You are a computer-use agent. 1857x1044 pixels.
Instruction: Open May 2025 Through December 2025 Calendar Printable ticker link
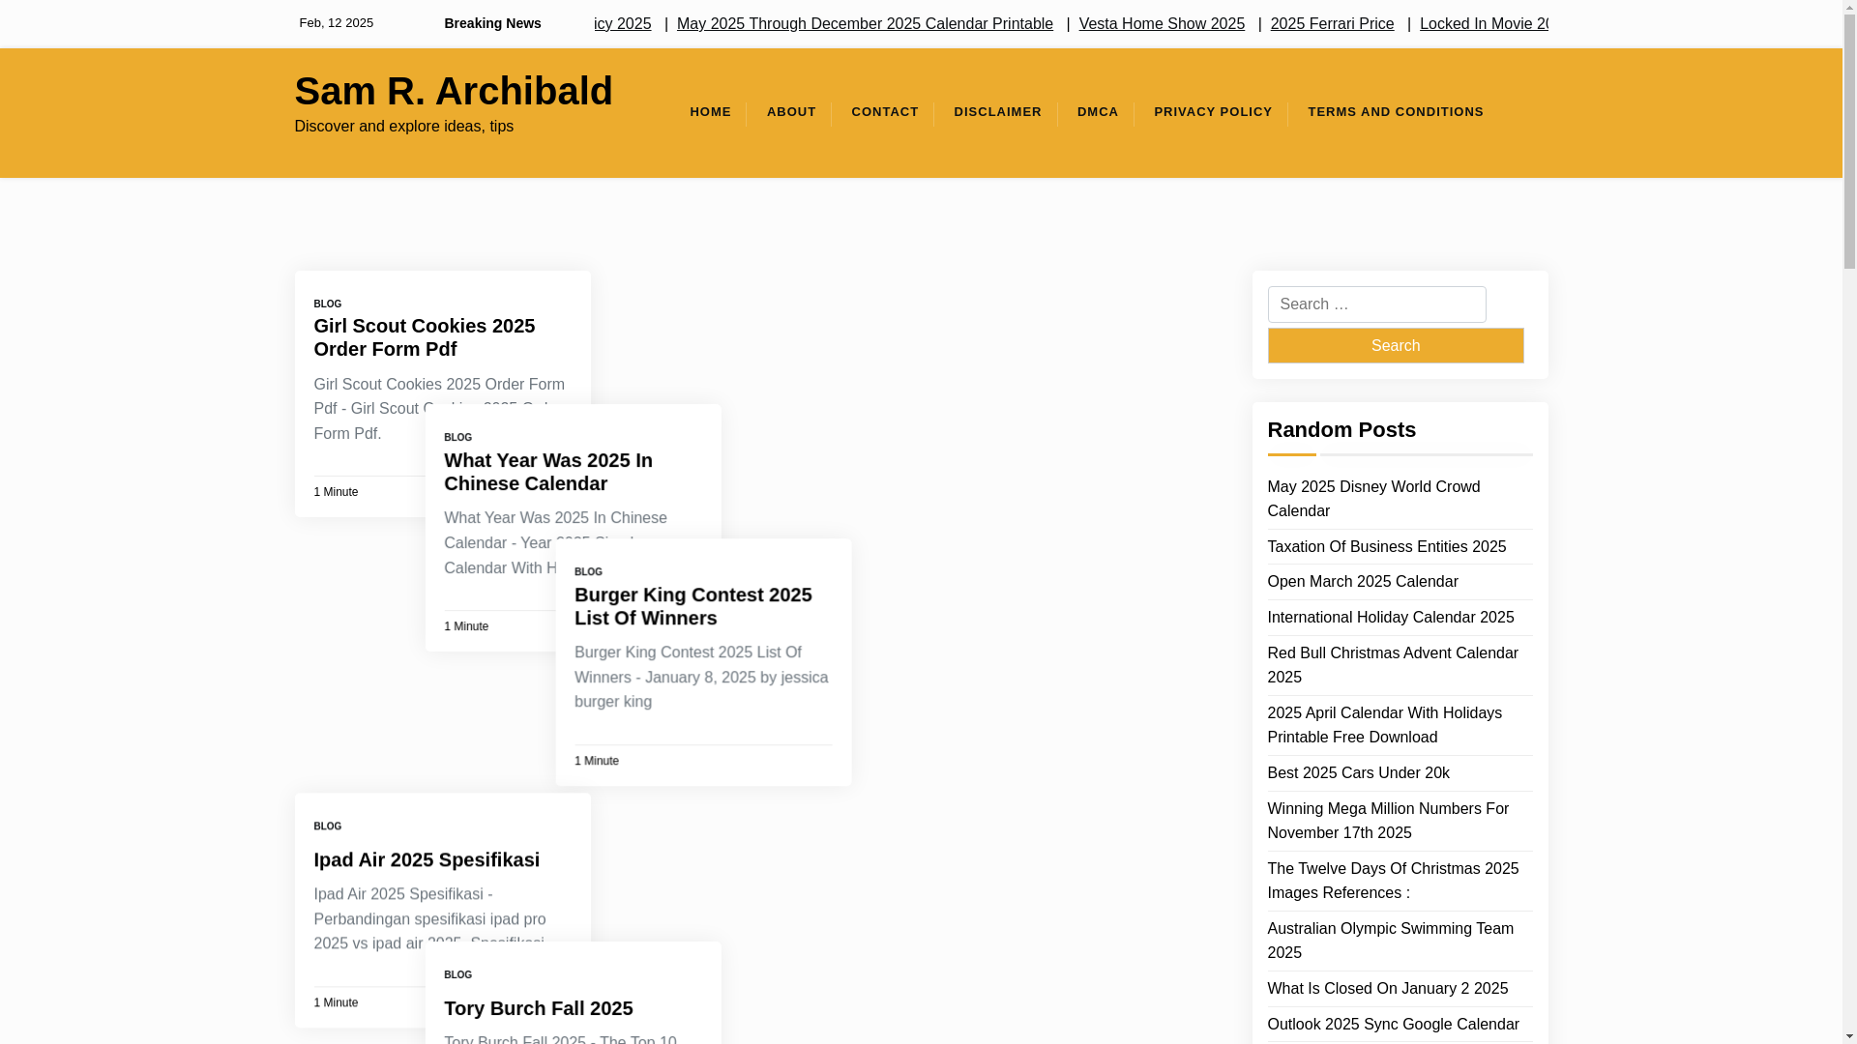(865, 23)
